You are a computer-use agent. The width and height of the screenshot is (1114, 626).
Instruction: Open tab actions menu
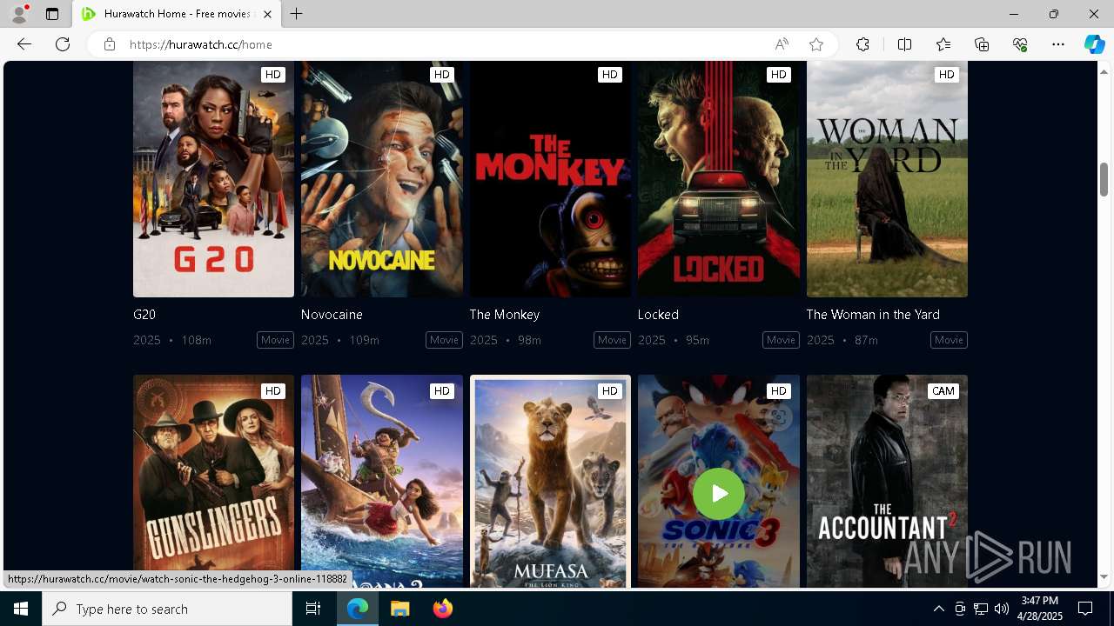point(52,14)
